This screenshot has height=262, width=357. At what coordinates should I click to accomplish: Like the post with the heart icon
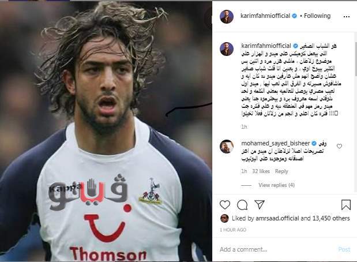[x=225, y=205]
